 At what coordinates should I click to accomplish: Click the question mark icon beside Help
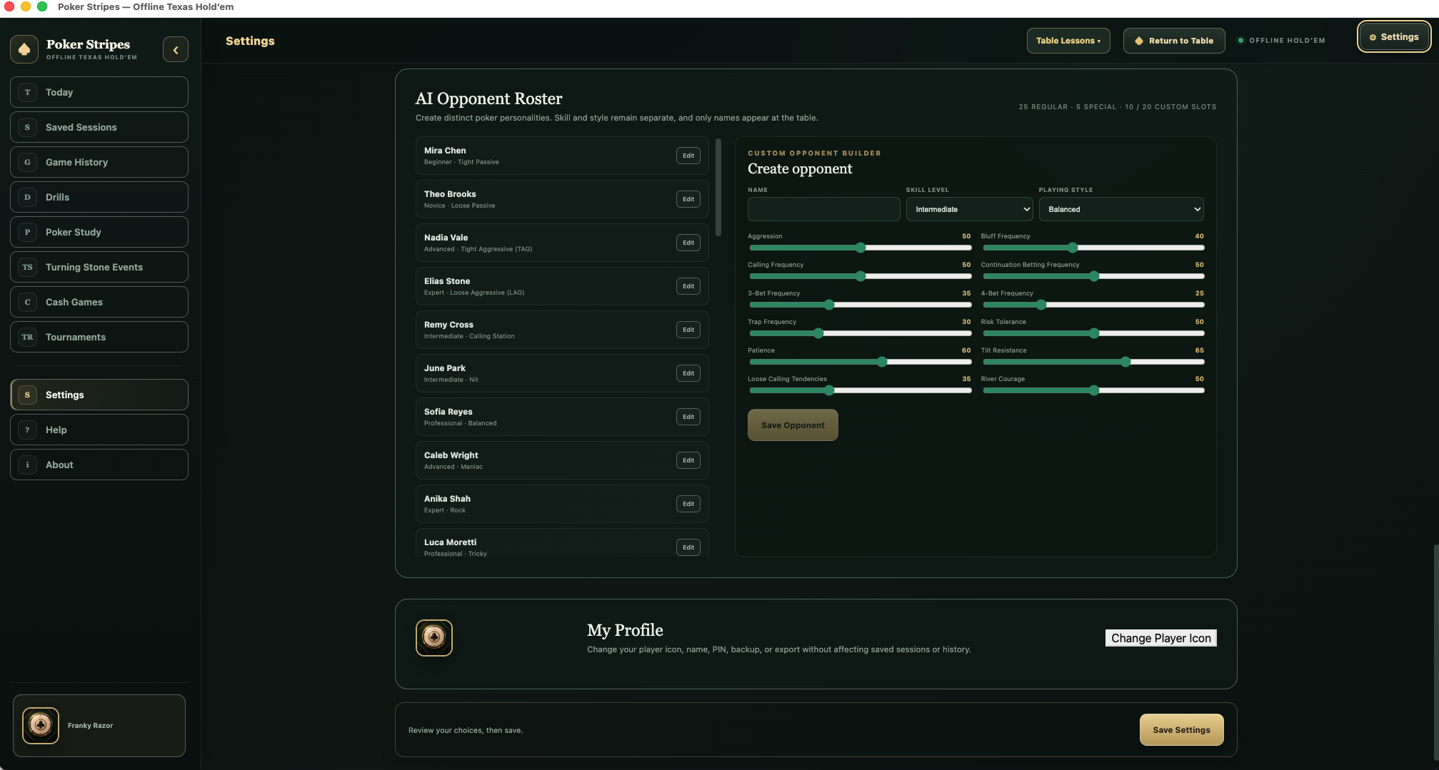click(27, 430)
